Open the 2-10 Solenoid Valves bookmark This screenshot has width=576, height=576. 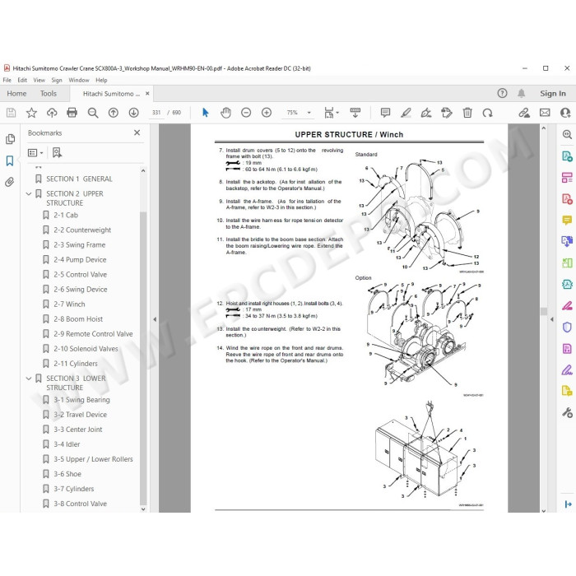pos(86,349)
